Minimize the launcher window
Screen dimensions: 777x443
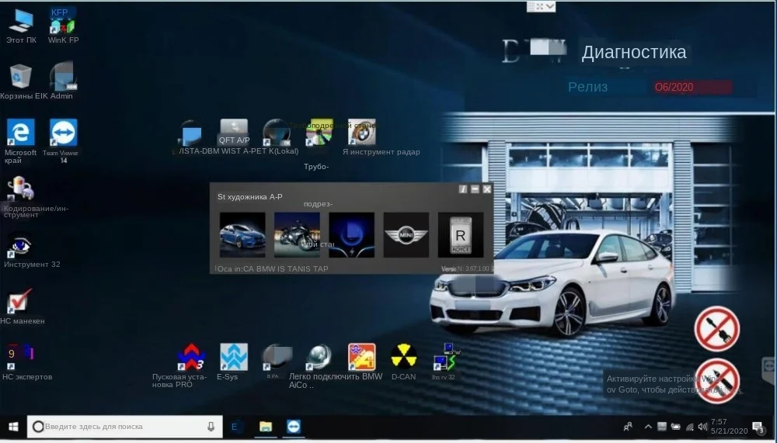point(475,189)
